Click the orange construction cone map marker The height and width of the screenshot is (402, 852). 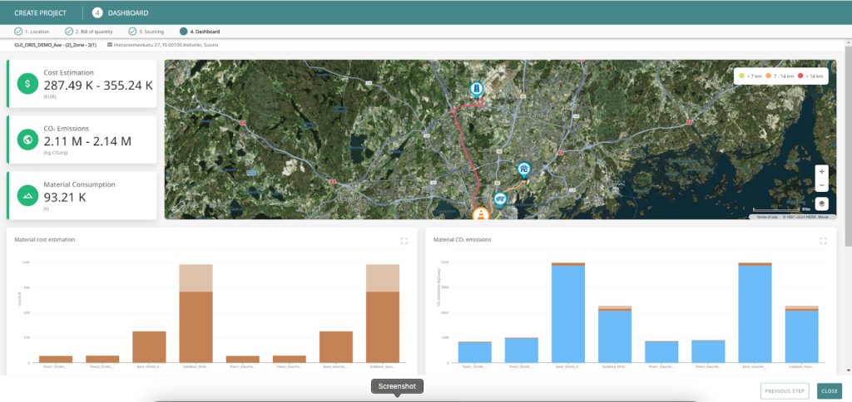pos(481,214)
